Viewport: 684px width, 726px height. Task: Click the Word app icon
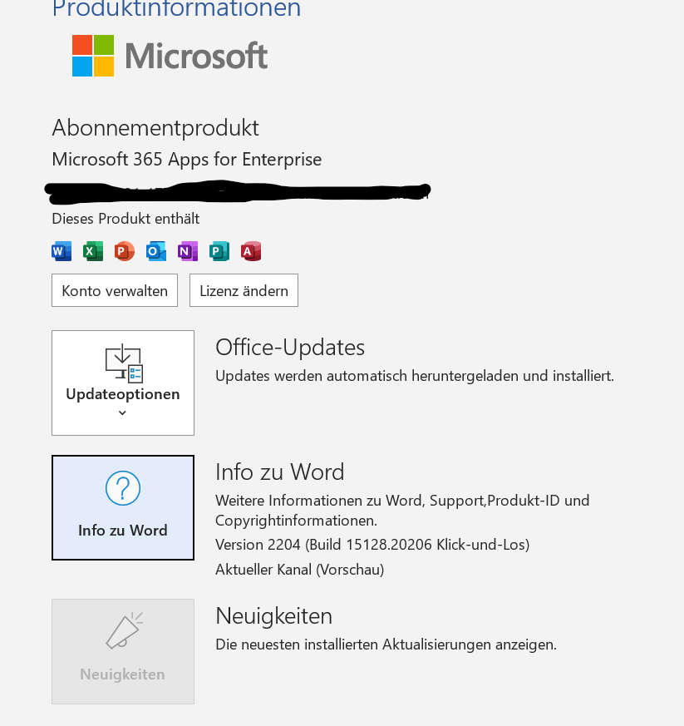(x=62, y=251)
